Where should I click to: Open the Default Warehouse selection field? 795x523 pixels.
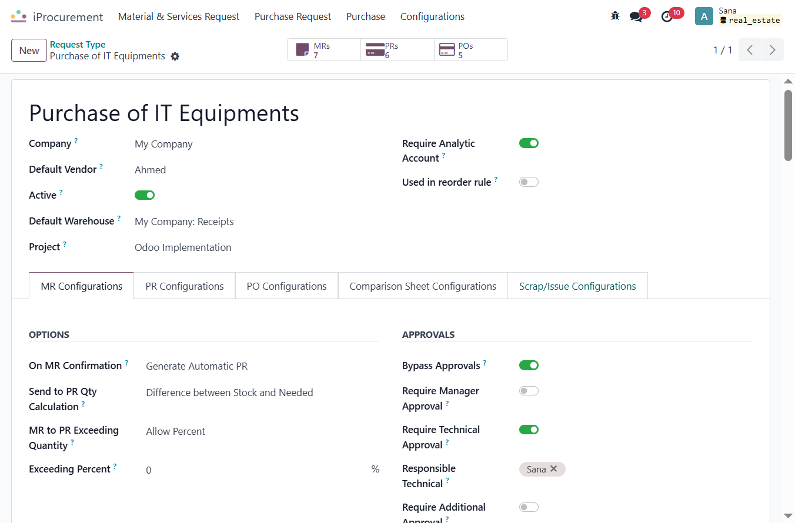click(256, 222)
